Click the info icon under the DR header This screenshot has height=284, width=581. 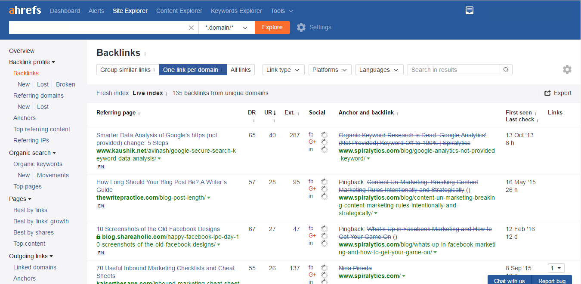click(254, 120)
